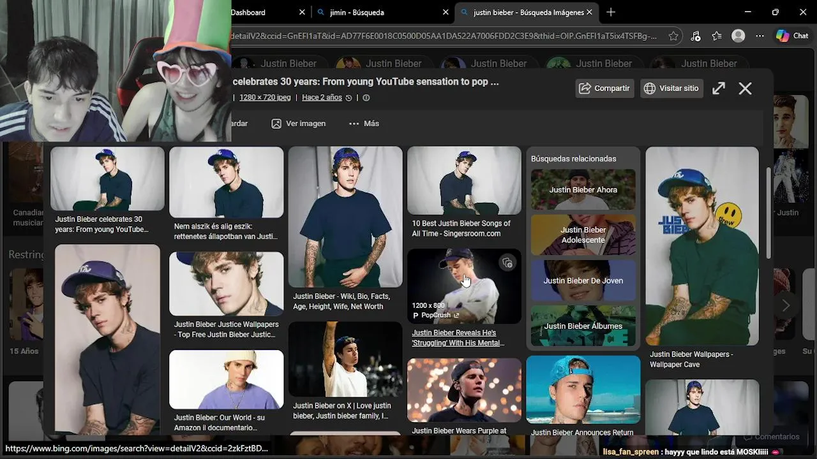Click visual search icon on PopCrush image
817x459 pixels.
[x=507, y=263]
